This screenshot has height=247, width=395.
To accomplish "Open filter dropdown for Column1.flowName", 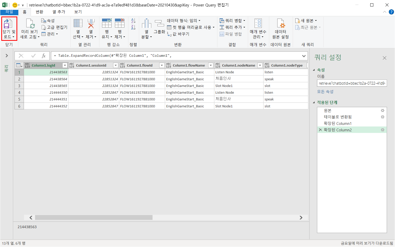I will pyautogui.click(x=211, y=66).
